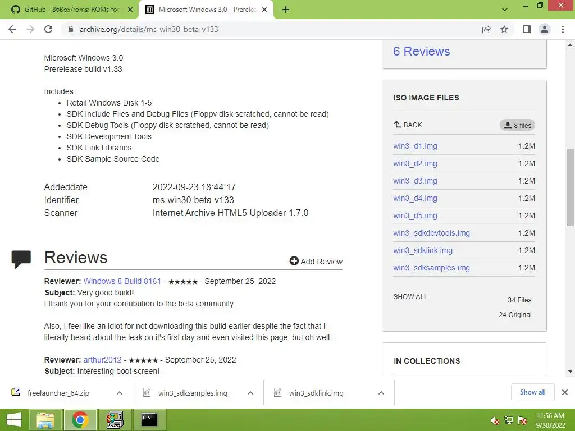The height and width of the screenshot is (431, 575).
Task: Open Chrome three-dot menu
Action: 563,29
